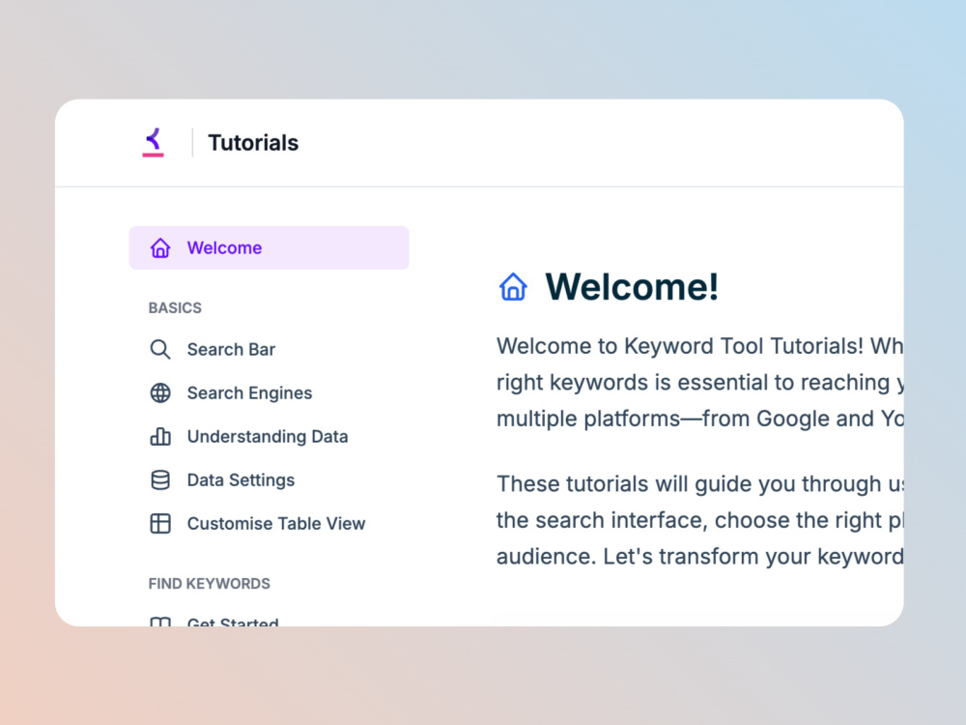Click the home icon beside Welcome sidebar item
Screen dimensions: 966x725
160,247
